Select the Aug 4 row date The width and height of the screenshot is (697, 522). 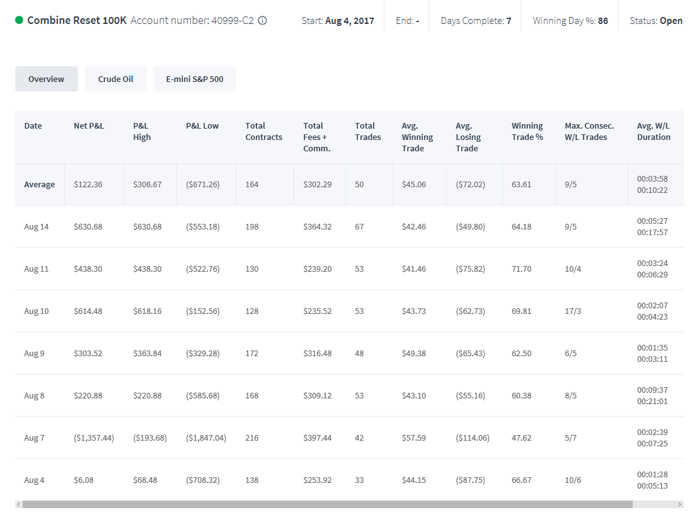[34, 480]
